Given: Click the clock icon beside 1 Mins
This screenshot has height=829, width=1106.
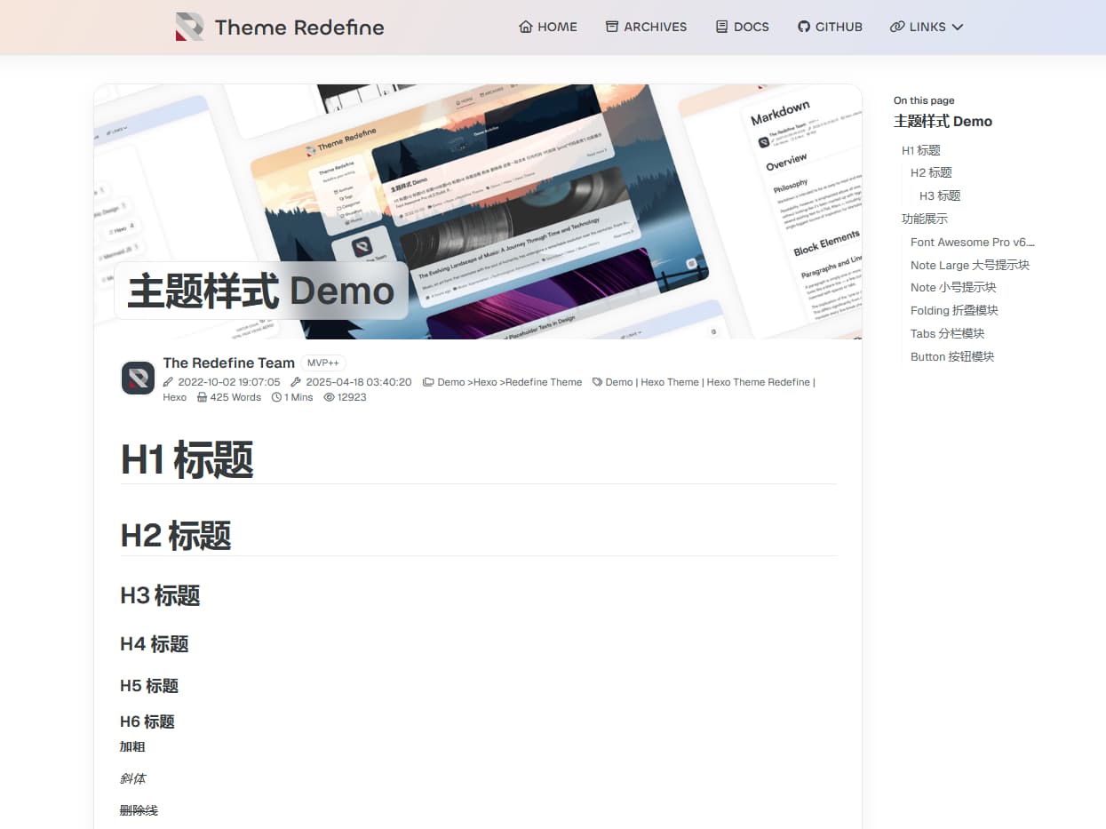Looking at the screenshot, I should pyautogui.click(x=275, y=397).
